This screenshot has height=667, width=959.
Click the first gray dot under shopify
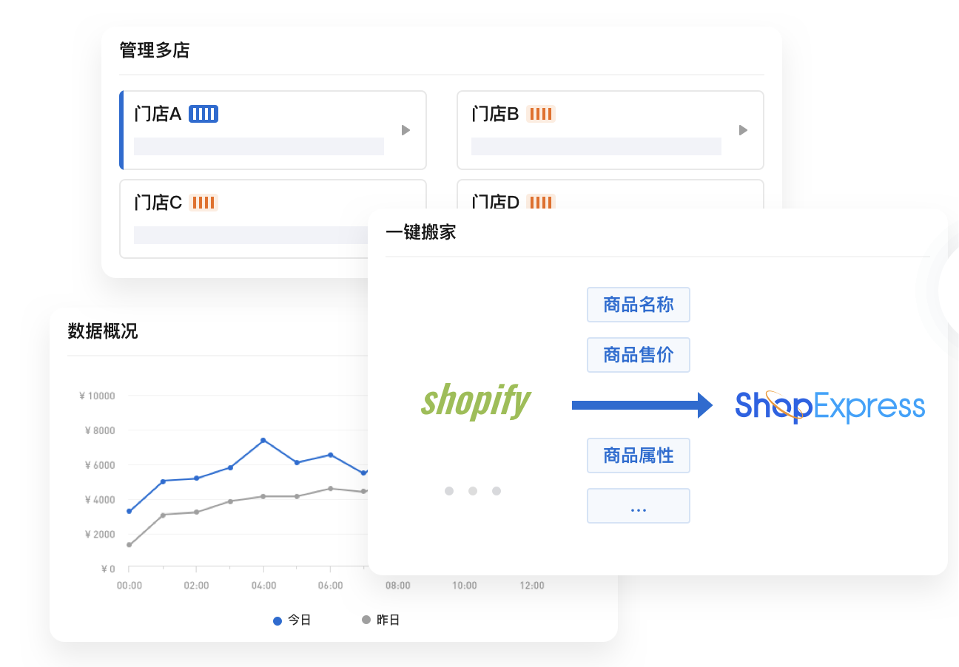(x=449, y=491)
